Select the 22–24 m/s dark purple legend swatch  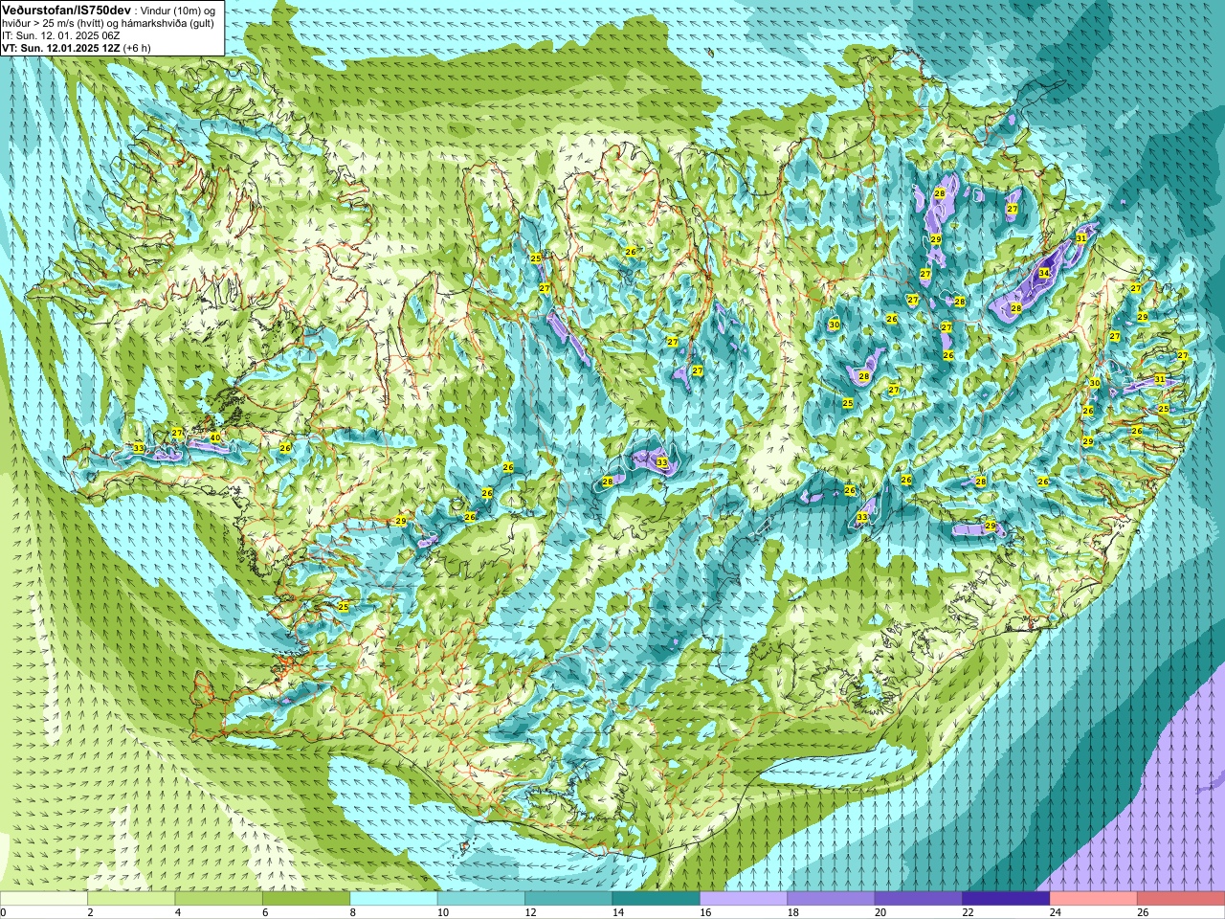(x=1007, y=899)
